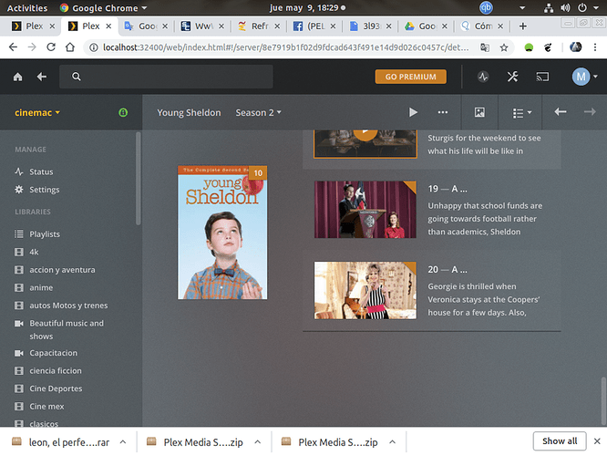Bookmark this page with the star

tap(504, 47)
